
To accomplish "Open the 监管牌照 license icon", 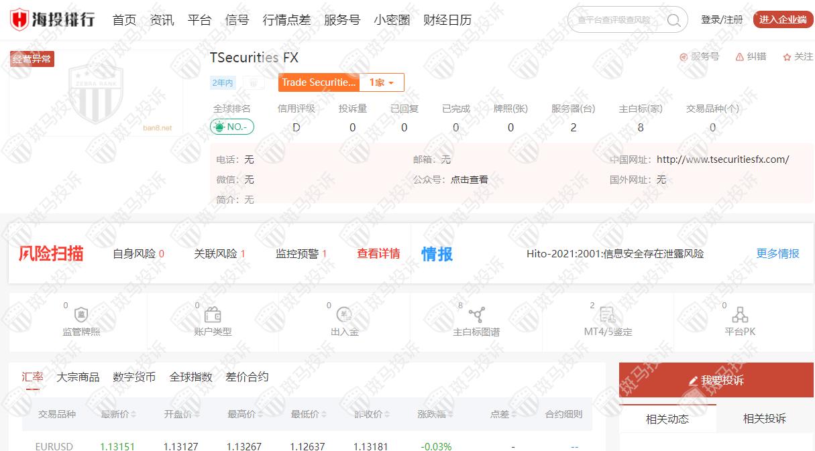I will [x=81, y=315].
